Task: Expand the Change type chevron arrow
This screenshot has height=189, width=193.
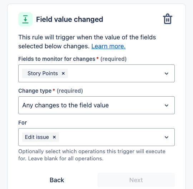Action: pyautogui.click(x=167, y=105)
